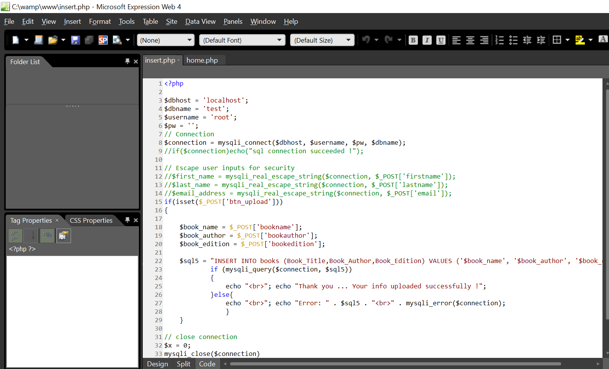Expand the Undo history dropdown arrow
The height and width of the screenshot is (369, 609).
click(x=376, y=40)
